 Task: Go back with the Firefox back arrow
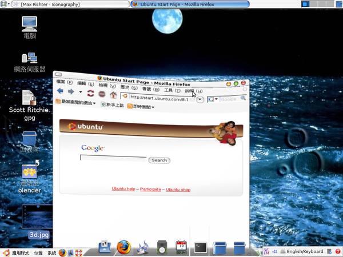pos(60,91)
